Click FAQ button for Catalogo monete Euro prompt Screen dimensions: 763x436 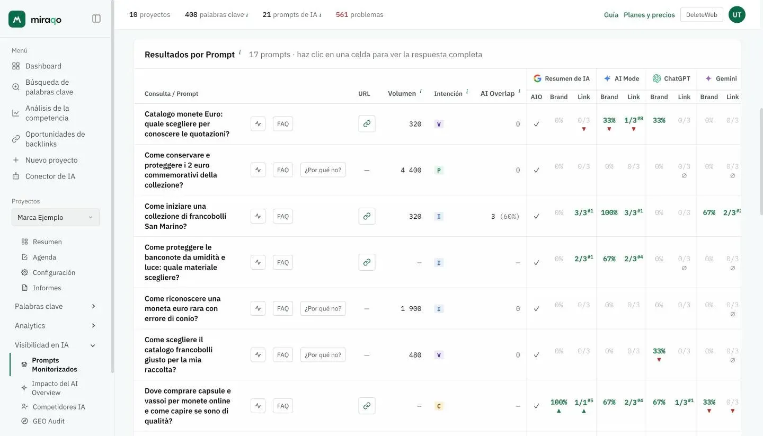tap(283, 124)
